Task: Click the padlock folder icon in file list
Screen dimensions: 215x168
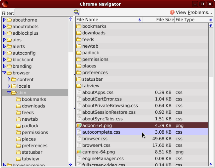Action: click(x=79, y=53)
